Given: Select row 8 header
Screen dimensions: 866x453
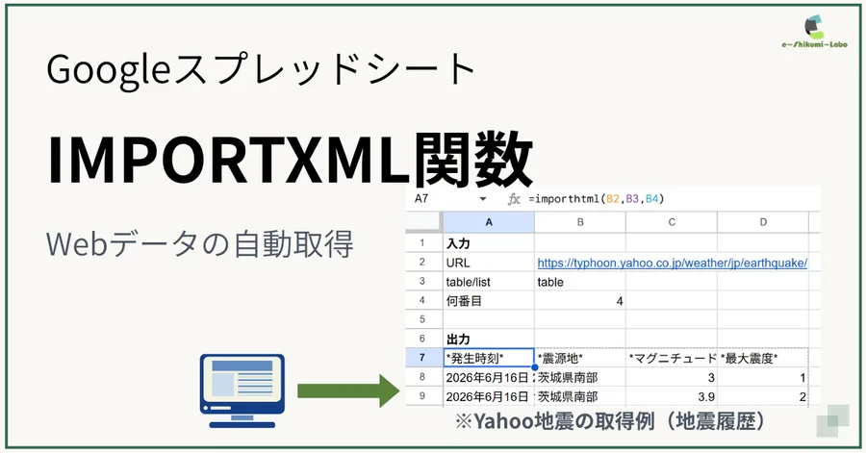Looking at the screenshot, I should [x=422, y=377].
